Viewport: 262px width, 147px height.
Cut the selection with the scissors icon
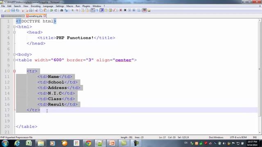(36, 10)
